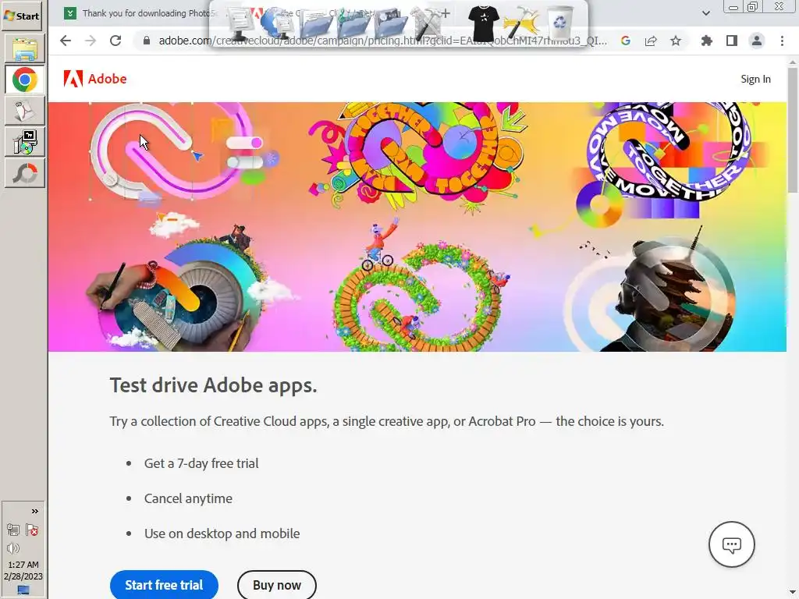Open the music folder in the dock

point(353,23)
